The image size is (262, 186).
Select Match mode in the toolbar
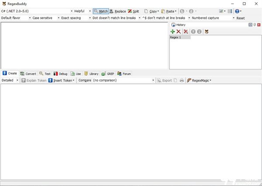[x=101, y=11]
